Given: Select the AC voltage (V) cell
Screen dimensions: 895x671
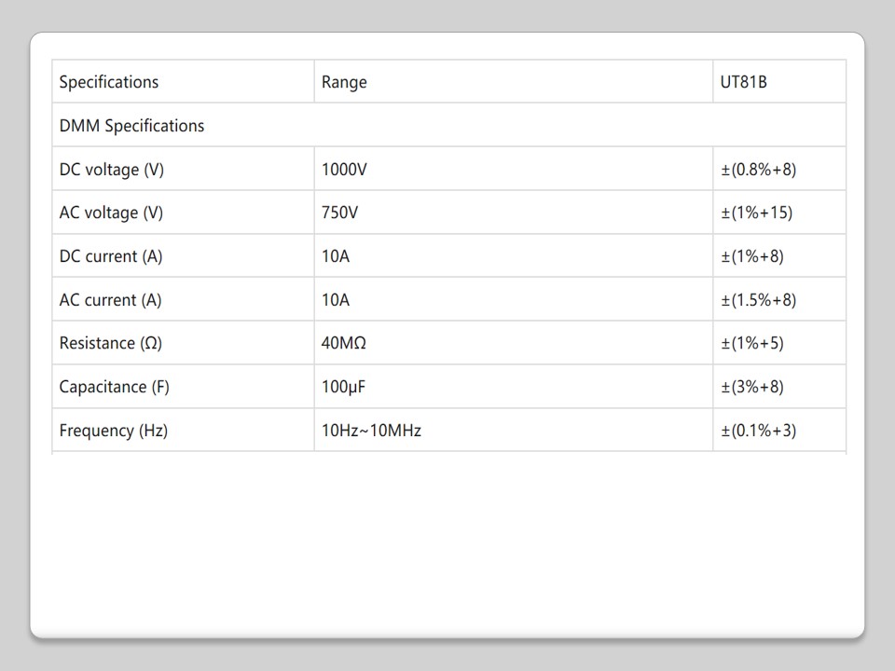Looking at the screenshot, I should (111, 212).
